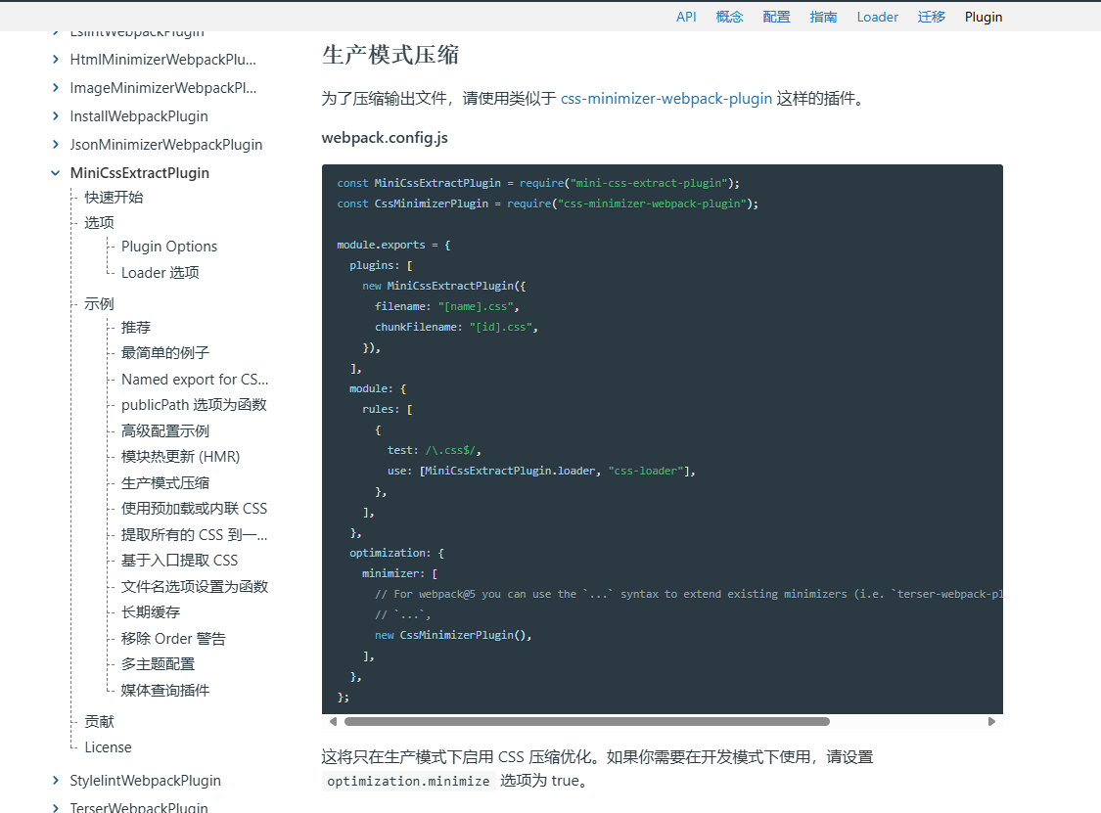Click the "module.exports = {" code line

pos(394,245)
